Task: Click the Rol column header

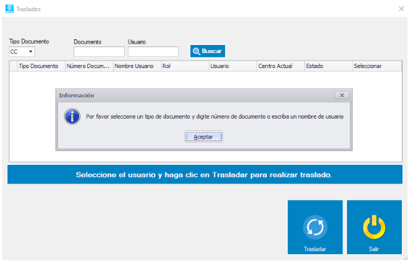Action: click(x=183, y=66)
